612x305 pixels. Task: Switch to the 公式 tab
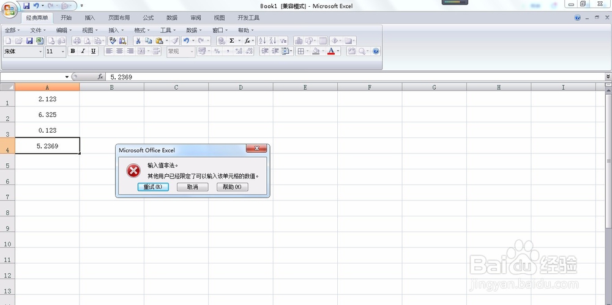coord(148,18)
